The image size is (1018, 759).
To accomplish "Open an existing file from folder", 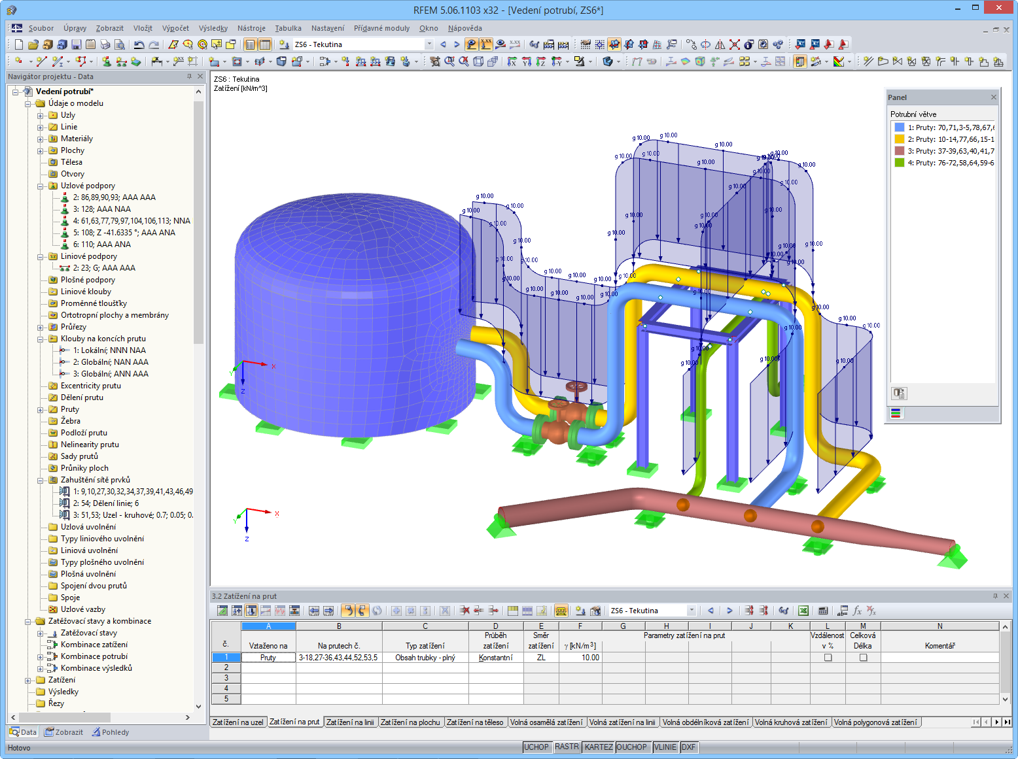I will tap(33, 44).
